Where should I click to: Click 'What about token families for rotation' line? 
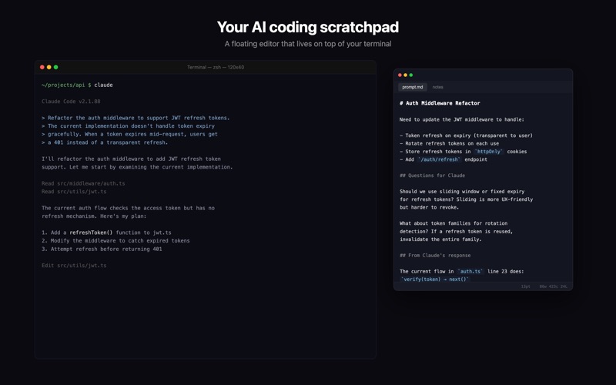(454, 223)
